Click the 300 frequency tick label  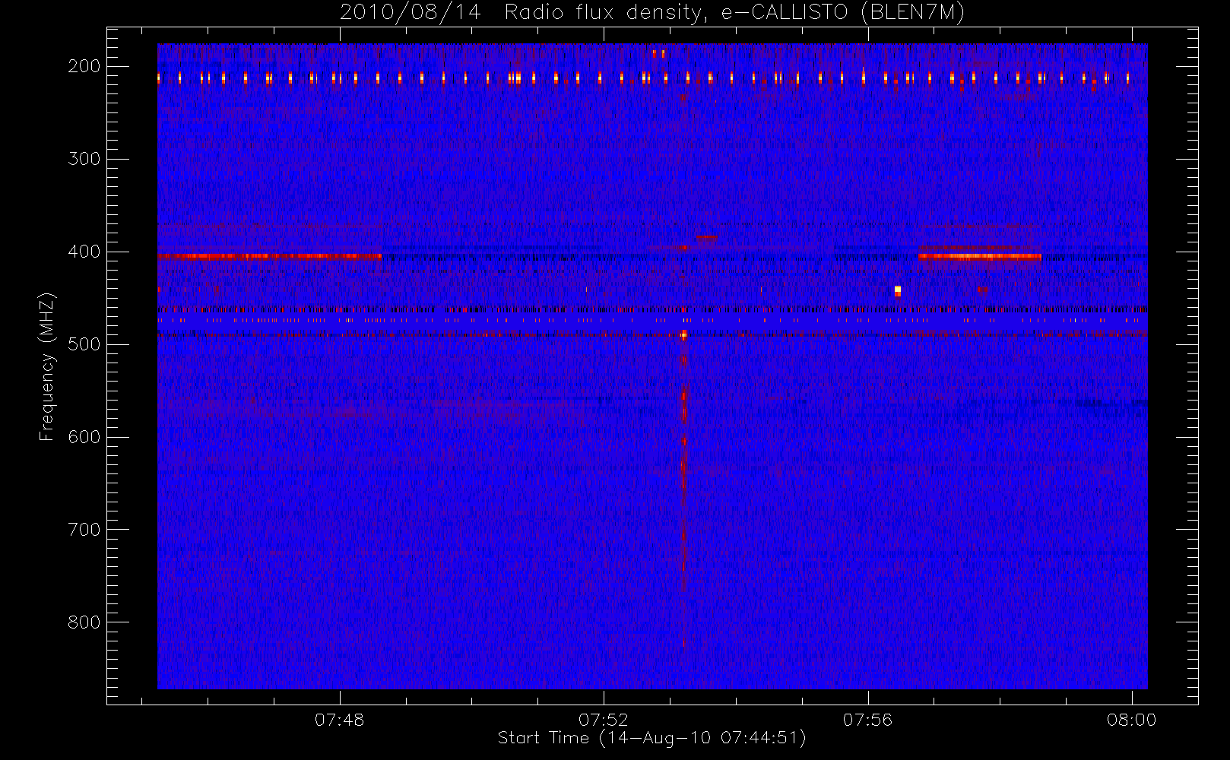[x=84, y=159]
